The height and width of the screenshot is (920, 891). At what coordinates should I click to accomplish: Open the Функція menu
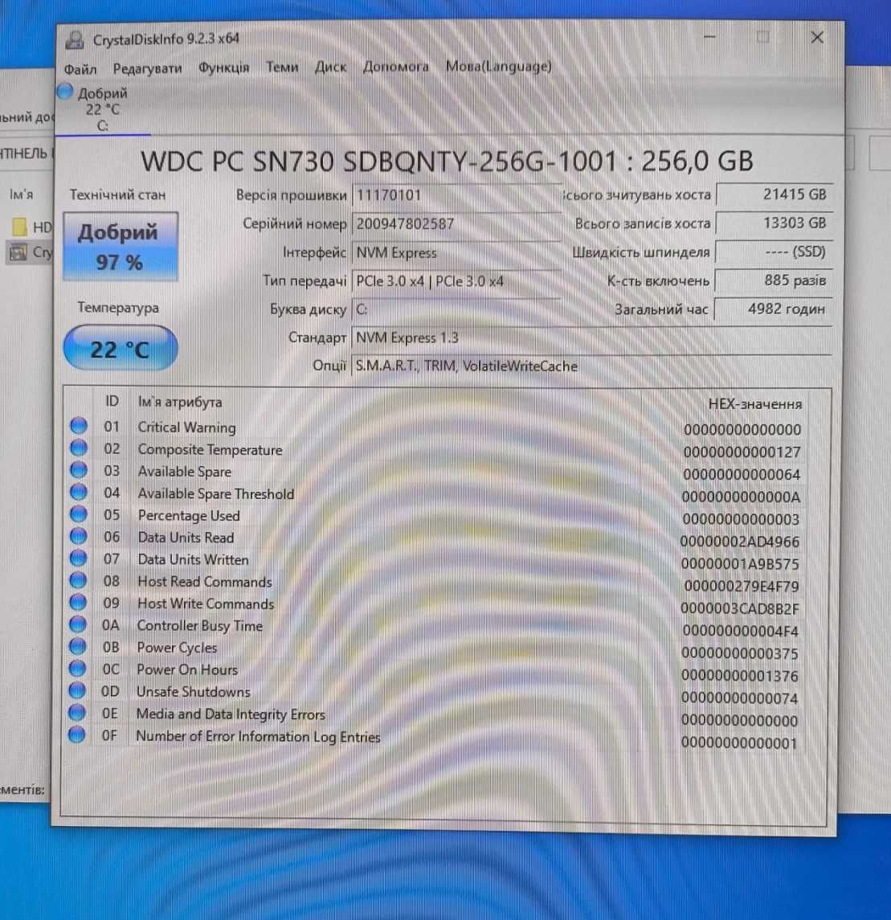[224, 67]
